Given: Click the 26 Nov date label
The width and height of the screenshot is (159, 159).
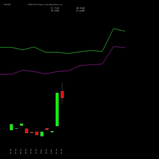Looking at the screenshot, I should pos(10,151).
